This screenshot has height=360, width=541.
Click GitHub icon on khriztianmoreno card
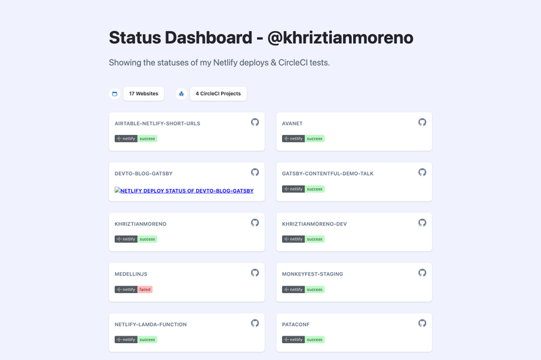(x=255, y=222)
